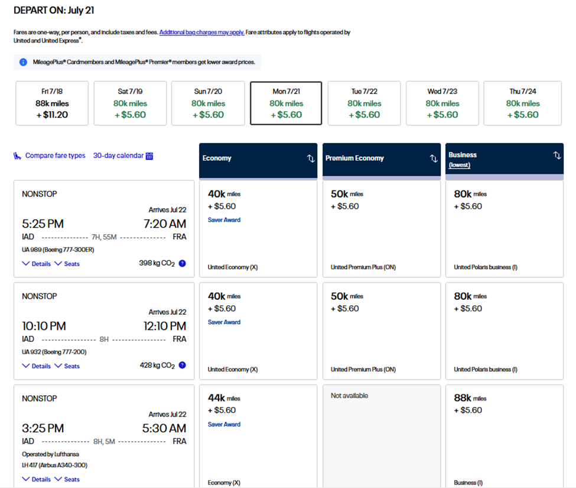The height and width of the screenshot is (488, 576).
Task: Click the 30-day calendar grid icon
Action: coord(149,156)
